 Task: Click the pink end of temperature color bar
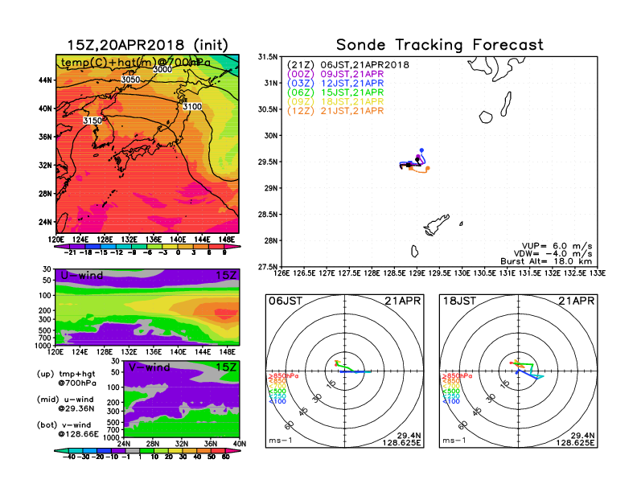coord(233,247)
